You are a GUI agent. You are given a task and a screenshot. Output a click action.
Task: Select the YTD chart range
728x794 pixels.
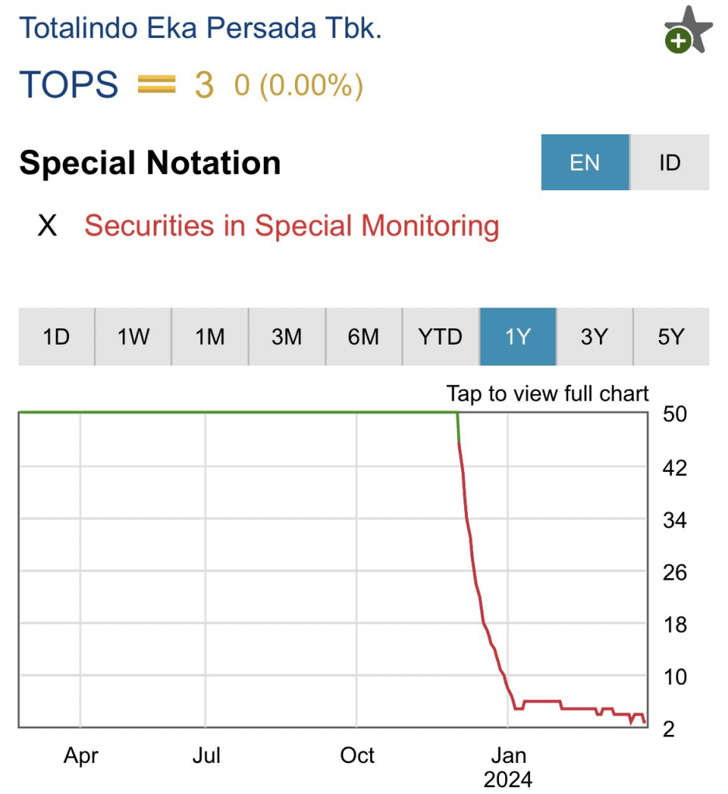click(x=440, y=337)
